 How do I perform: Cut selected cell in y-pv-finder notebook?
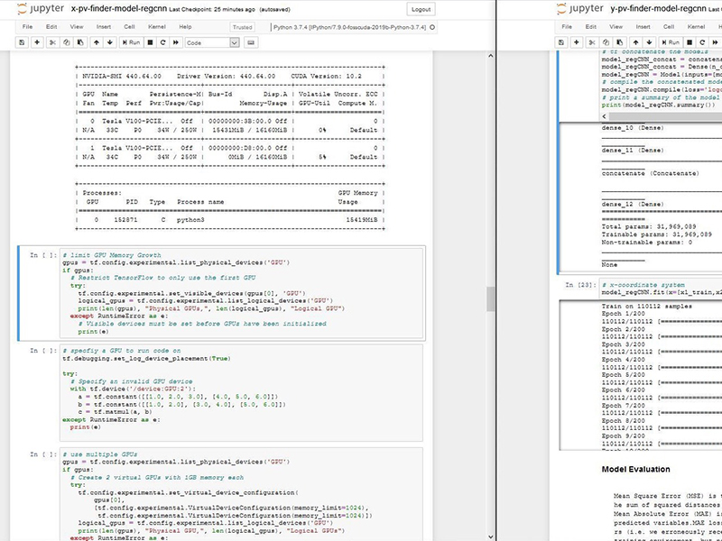(x=592, y=42)
